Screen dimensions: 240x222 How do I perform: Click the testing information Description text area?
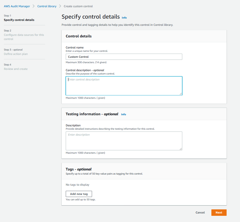(124, 141)
